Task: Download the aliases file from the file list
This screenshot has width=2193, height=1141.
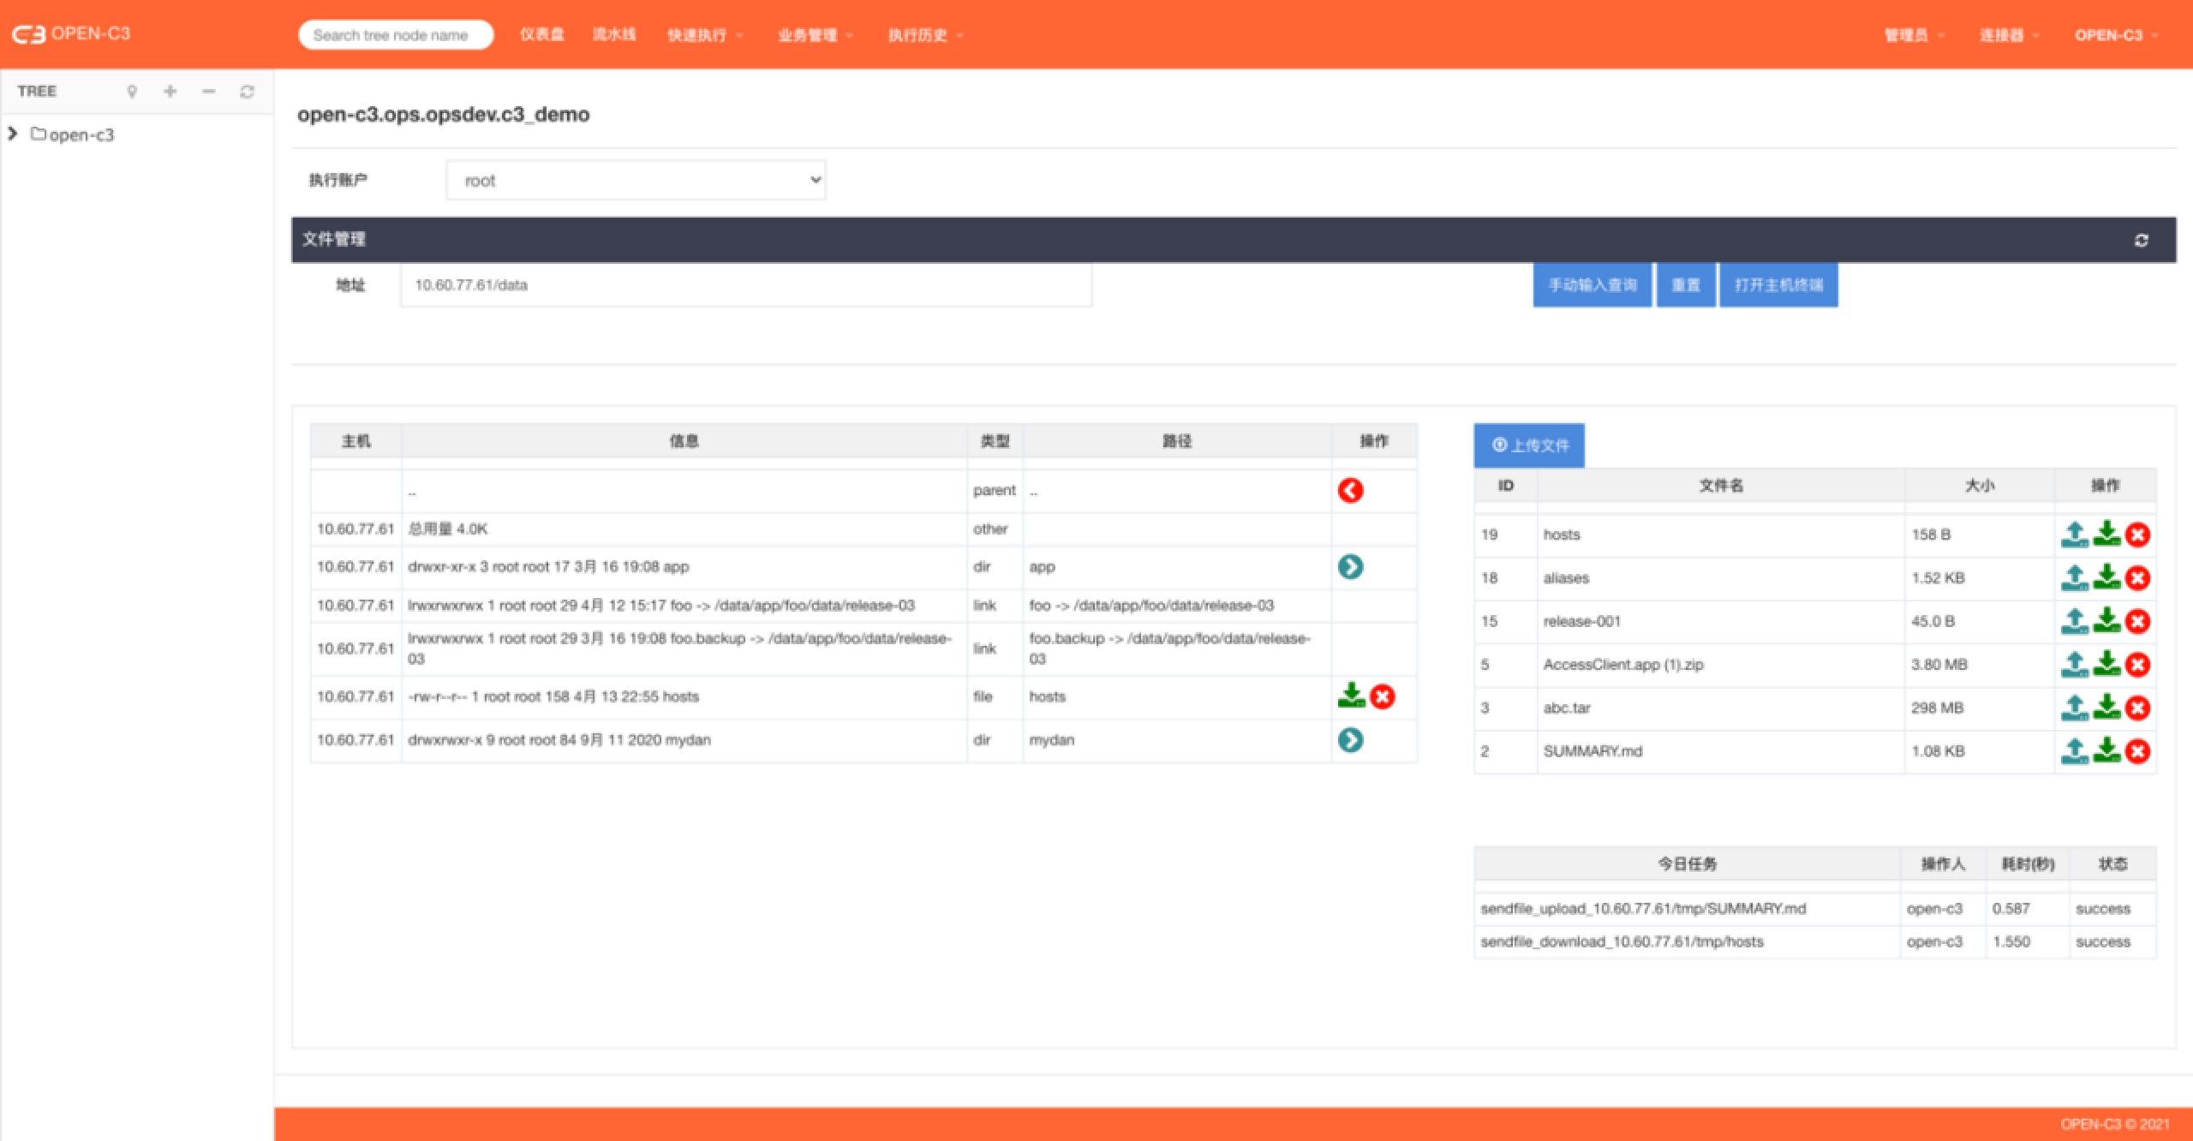Action: pyautogui.click(x=2106, y=578)
